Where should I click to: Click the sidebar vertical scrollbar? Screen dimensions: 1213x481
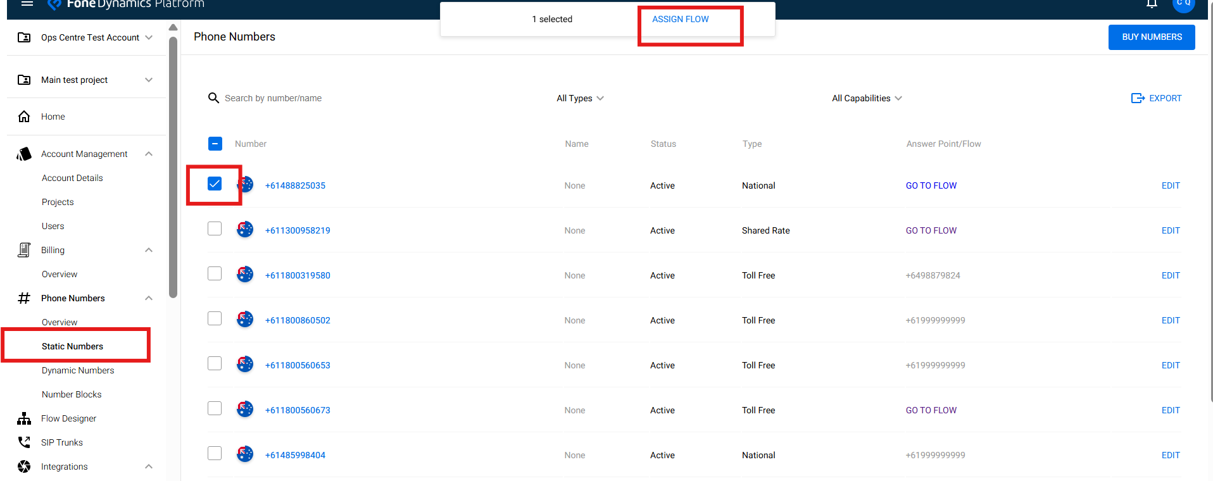[173, 167]
